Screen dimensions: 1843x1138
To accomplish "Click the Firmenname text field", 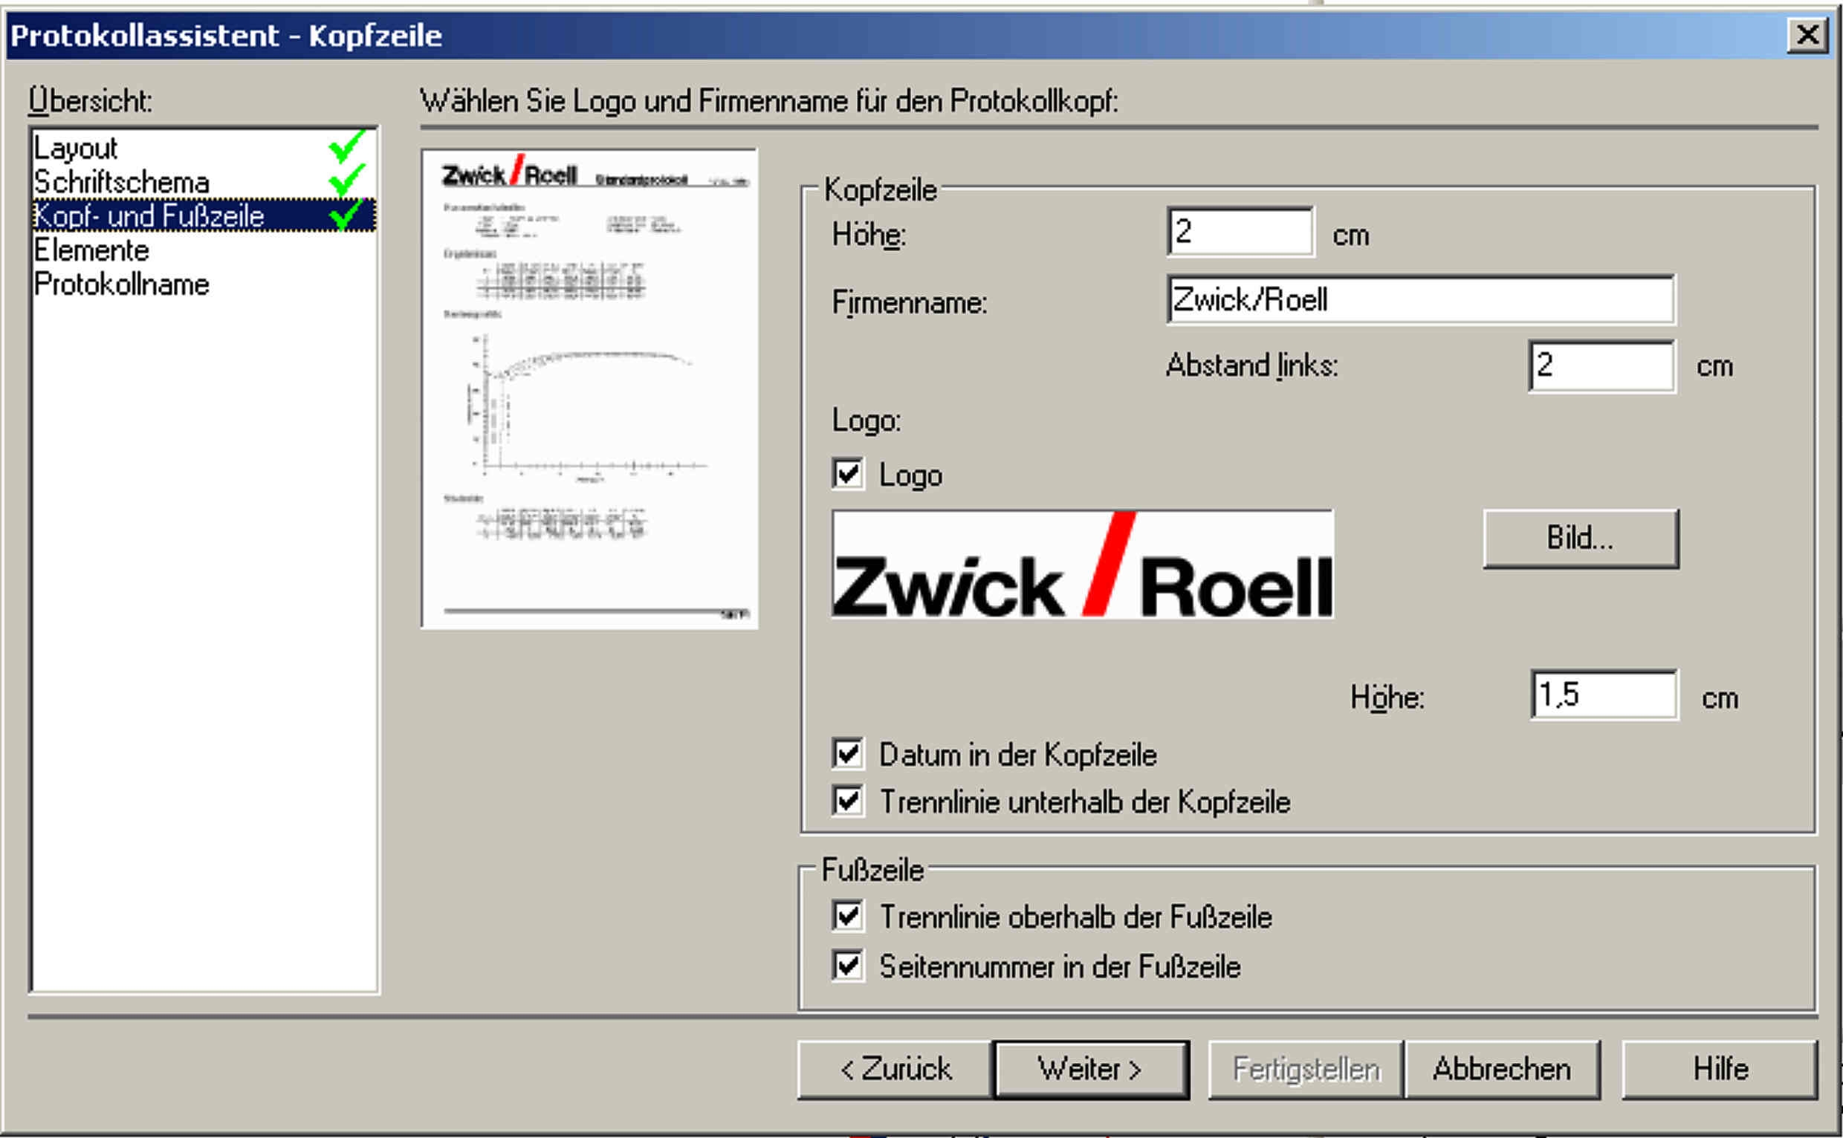I will (1420, 299).
